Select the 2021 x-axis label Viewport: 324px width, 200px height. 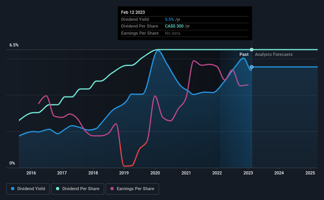pos(186,173)
